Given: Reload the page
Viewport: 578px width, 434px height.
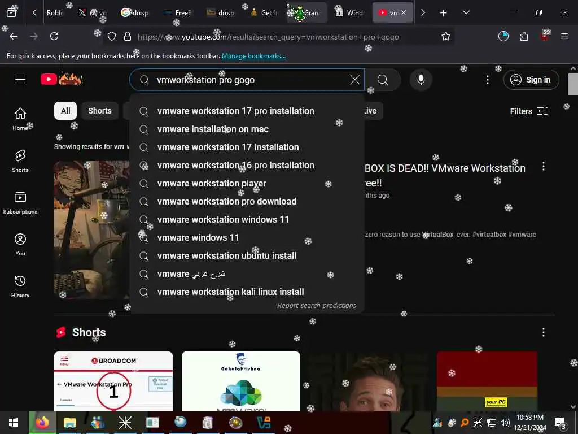Looking at the screenshot, I should click(54, 36).
